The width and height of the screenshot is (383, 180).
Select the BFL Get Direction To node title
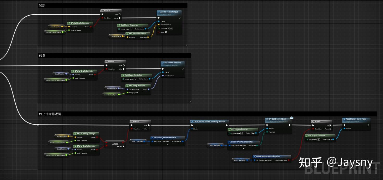[138, 34]
